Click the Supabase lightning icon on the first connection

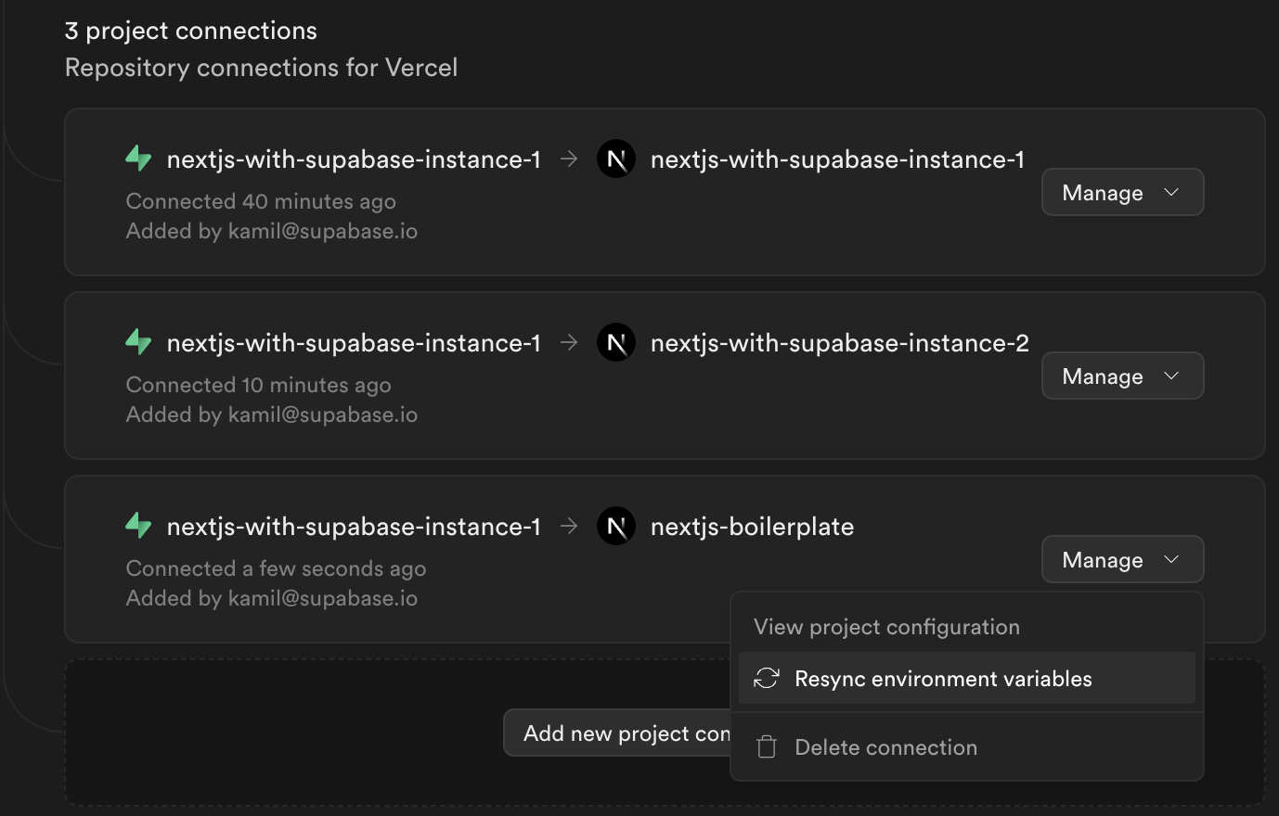pos(137,159)
